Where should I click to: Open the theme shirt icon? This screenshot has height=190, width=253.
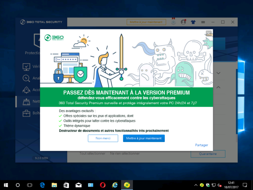click(x=193, y=22)
